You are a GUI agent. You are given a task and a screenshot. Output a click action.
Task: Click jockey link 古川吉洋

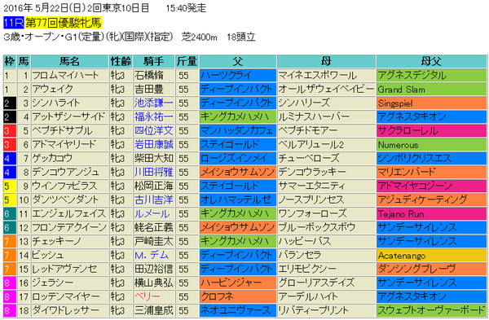click(153, 199)
